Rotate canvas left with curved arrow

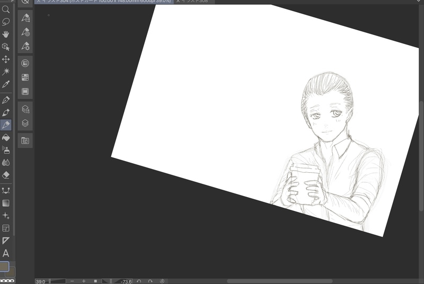click(x=139, y=281)
